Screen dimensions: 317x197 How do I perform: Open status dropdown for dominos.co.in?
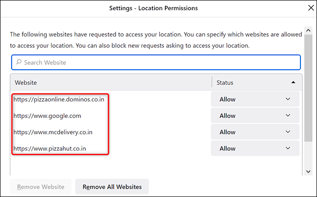(x=255, y=99)
